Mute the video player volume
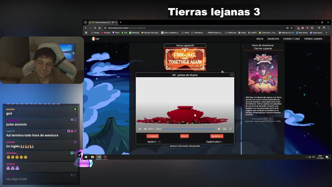The width and height of the screenshot is (332, 187). (x=145, y=129)
